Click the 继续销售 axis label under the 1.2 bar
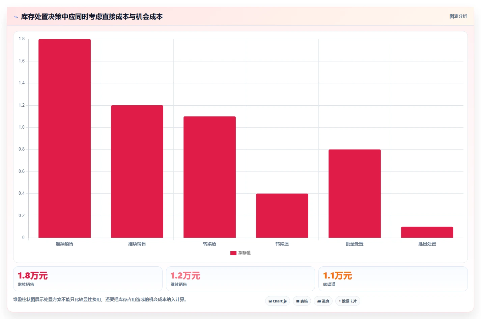The height and width of the screenshot is (319, 481). click(137, 244)
